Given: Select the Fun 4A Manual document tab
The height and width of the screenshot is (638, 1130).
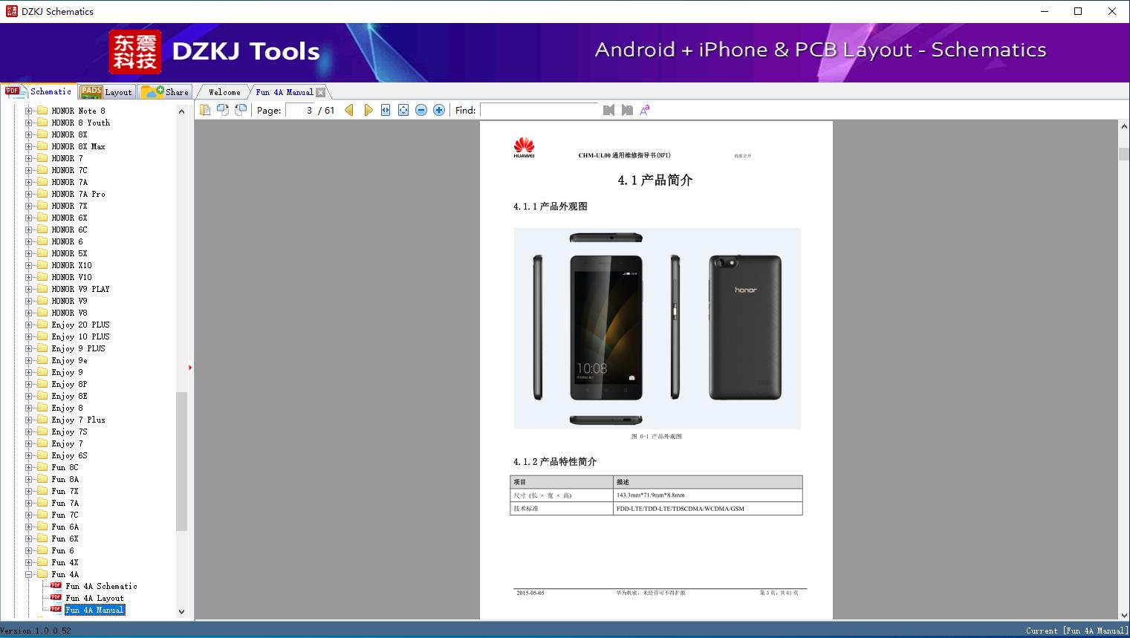Looking at the screenshot, I should [285, 92].
